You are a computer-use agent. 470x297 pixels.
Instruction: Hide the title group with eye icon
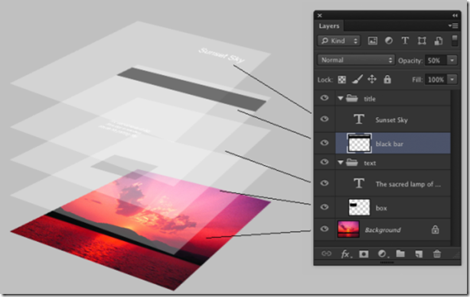(325, 98)
